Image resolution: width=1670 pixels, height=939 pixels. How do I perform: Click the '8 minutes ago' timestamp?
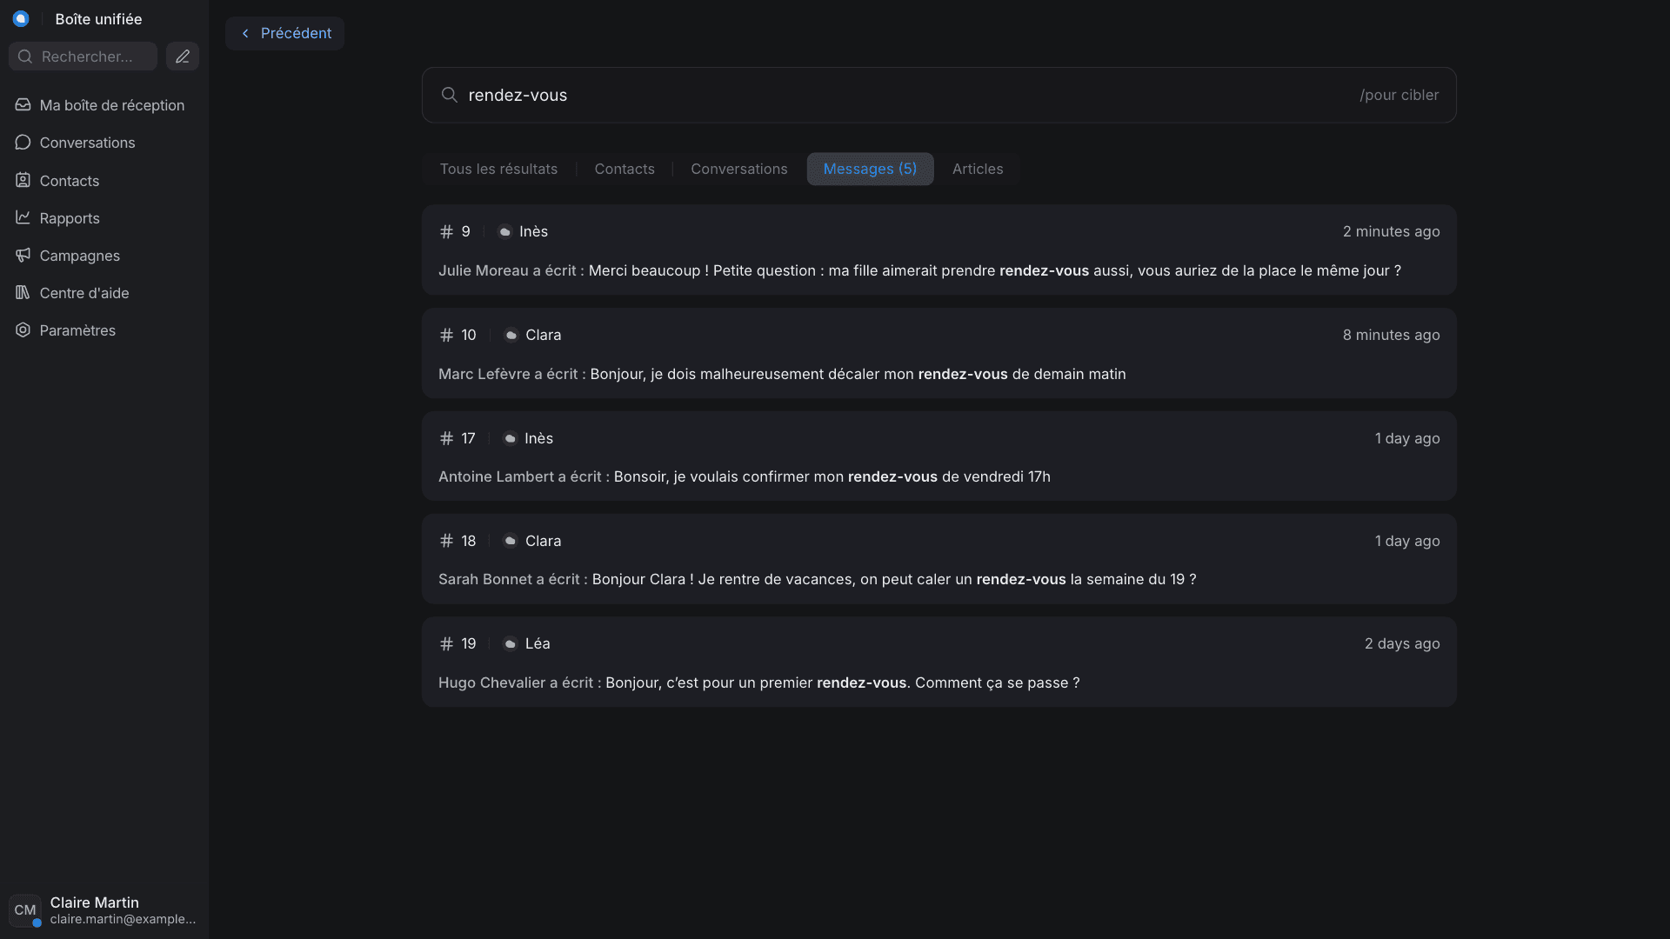[1391, 335]
